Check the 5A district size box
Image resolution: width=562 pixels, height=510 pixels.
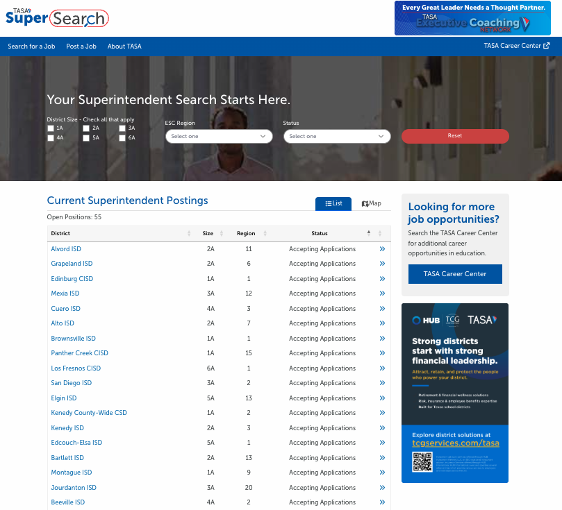pyautogui.click(x=86, y=138)
